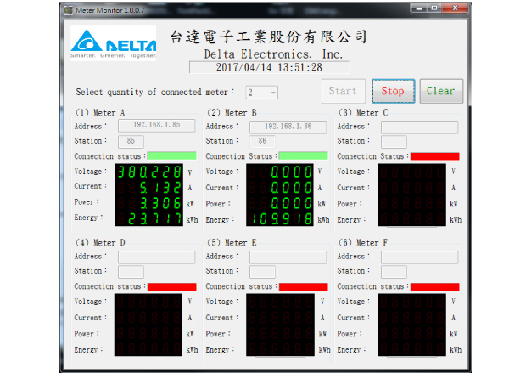Click Meter B address field 192.168.1.86
Image resolution: width=526 pixels, height=373 pixels.
(x=288, y=127)
